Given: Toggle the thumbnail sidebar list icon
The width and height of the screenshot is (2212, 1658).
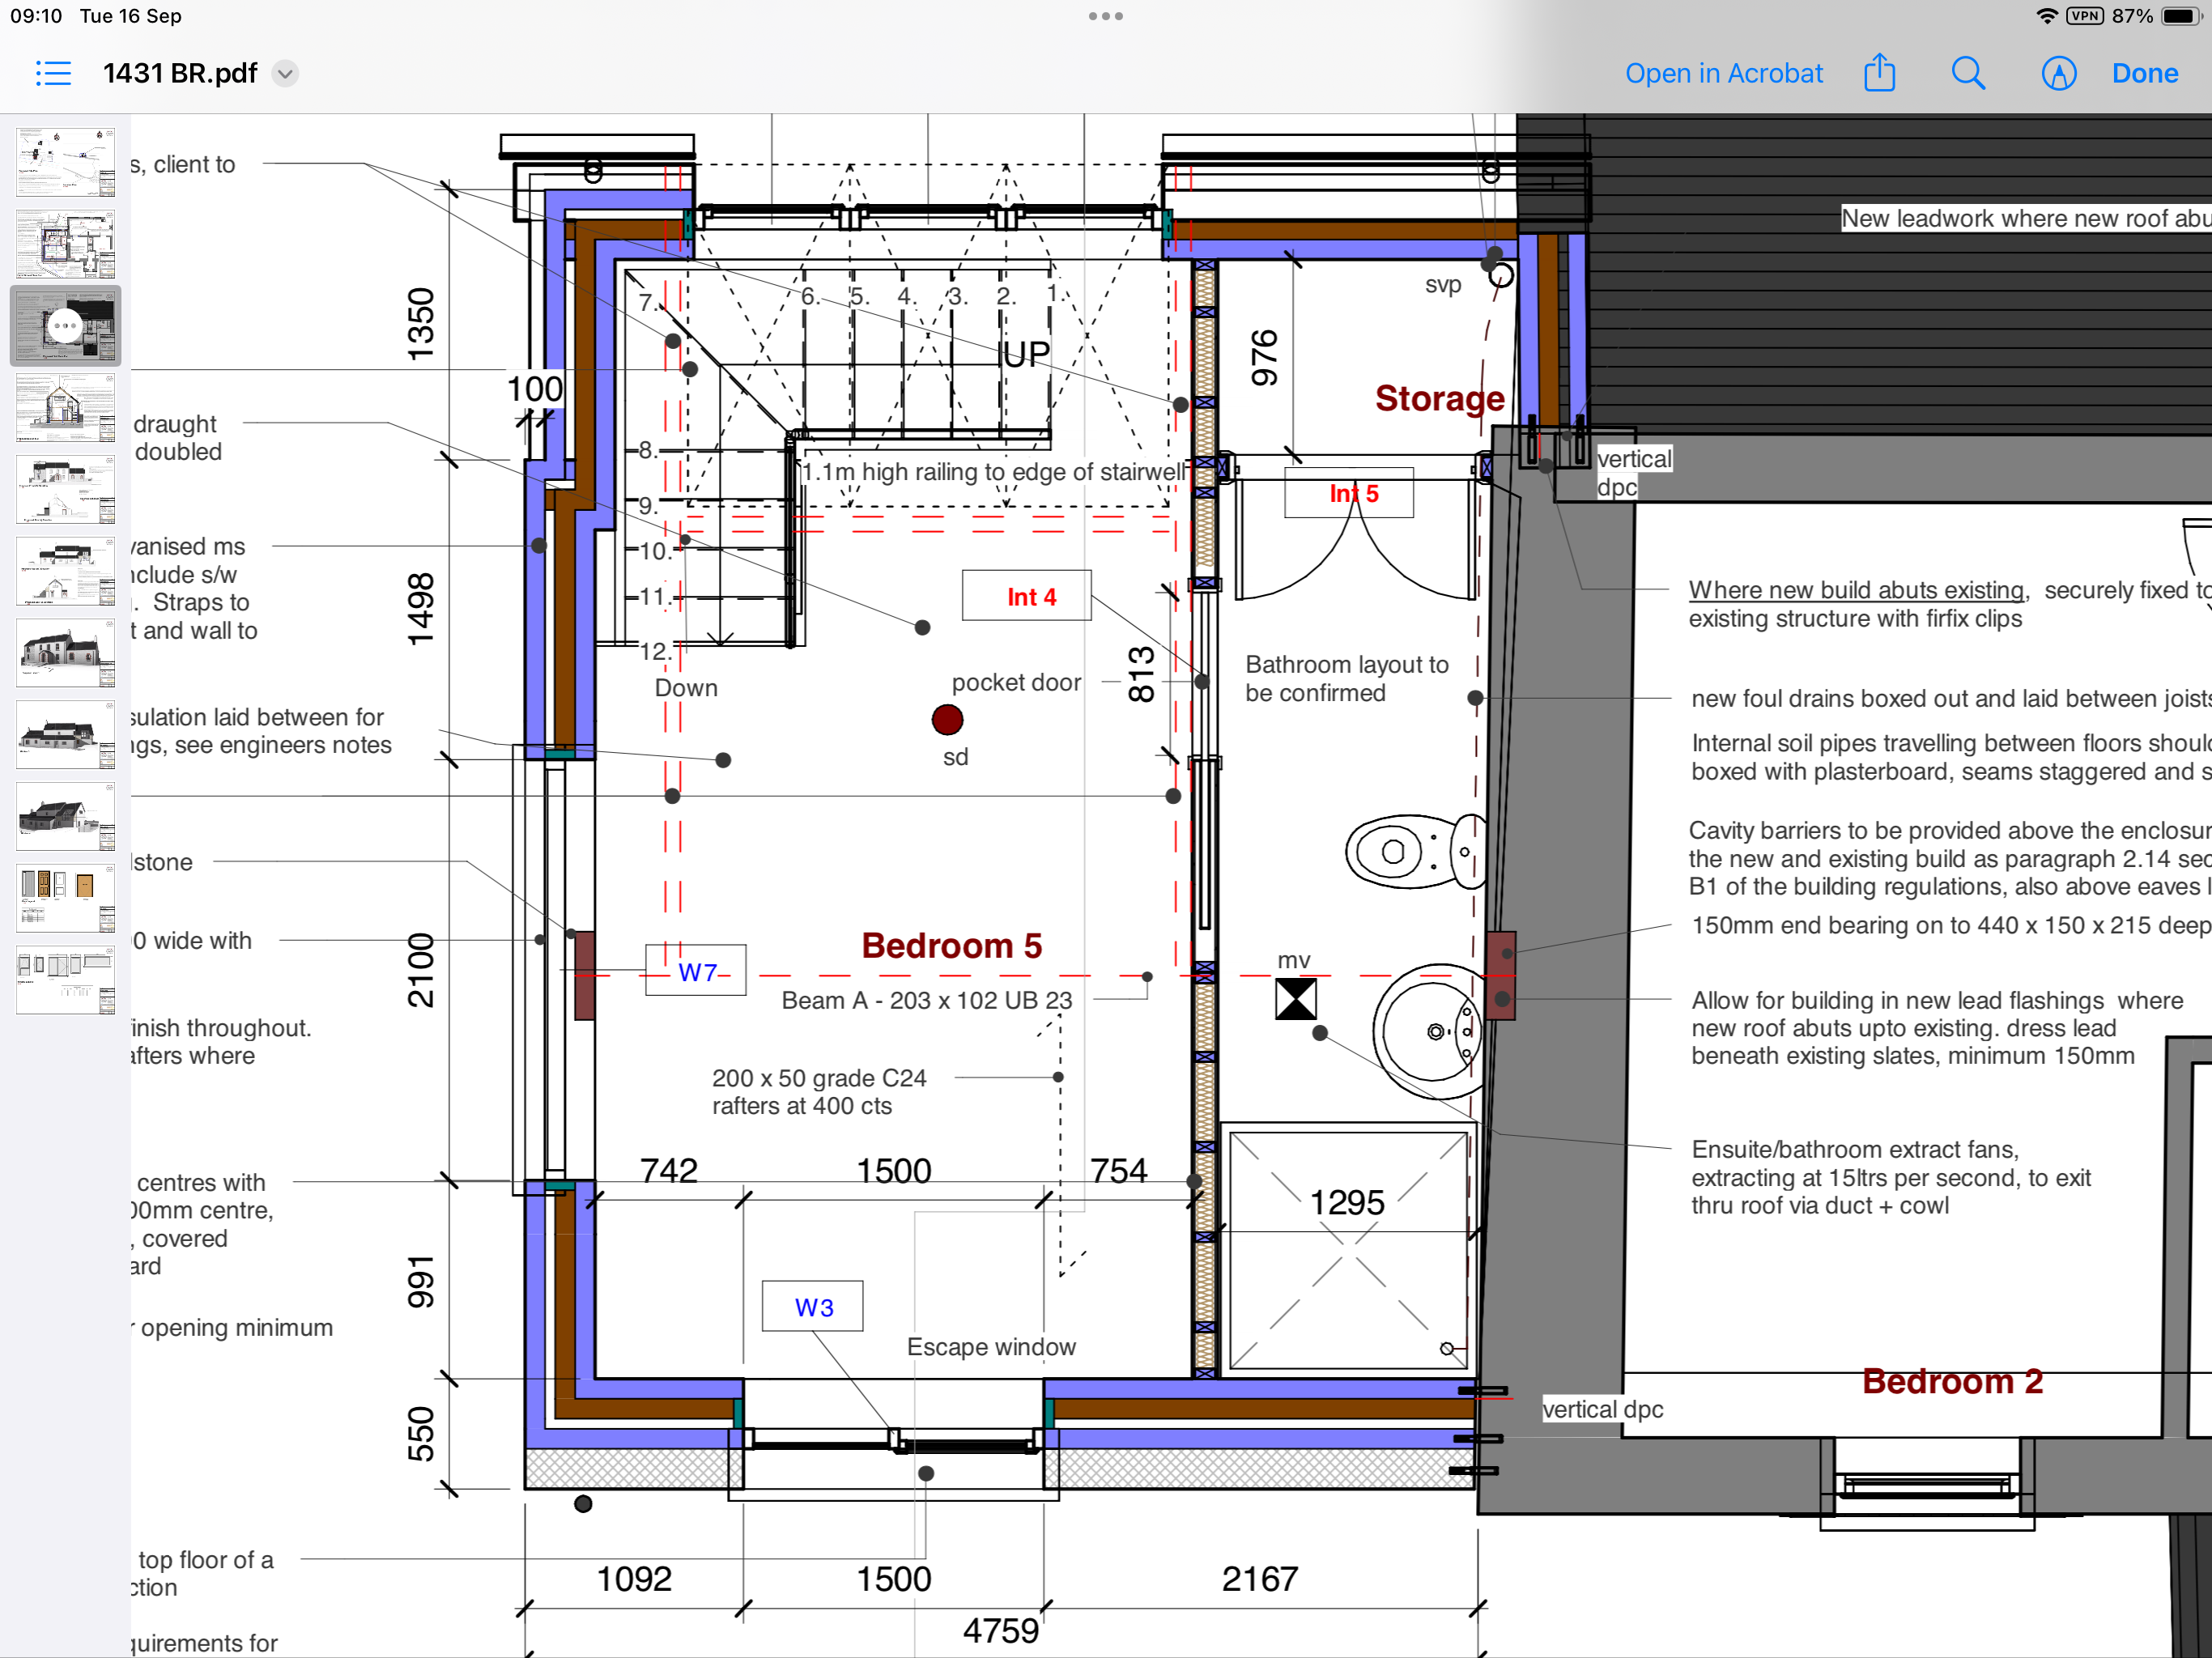Looking at the screenshot, I should (x=53, y=73).
